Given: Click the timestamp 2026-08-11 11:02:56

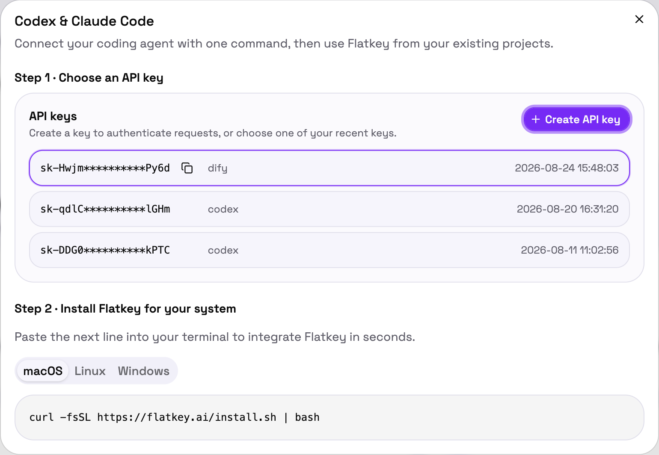Looking at the screenshot, I should pos(570,250).
